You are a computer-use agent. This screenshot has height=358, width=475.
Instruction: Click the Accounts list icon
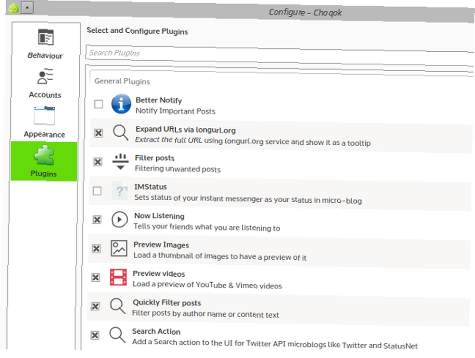(45, 76)
